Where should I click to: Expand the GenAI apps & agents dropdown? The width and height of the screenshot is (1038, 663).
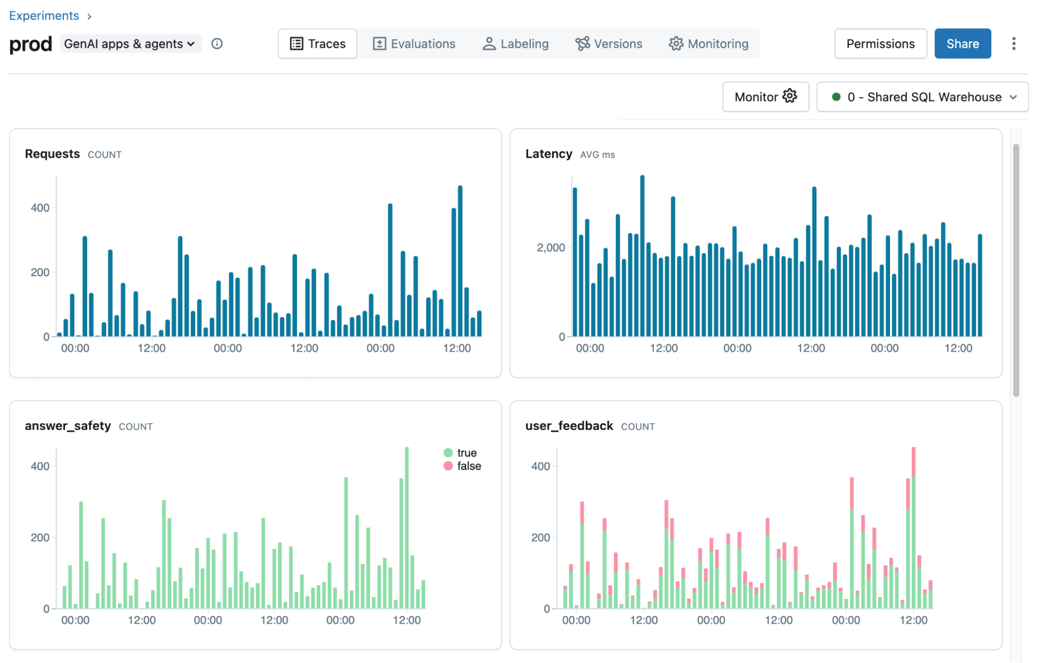coord(130,44)
